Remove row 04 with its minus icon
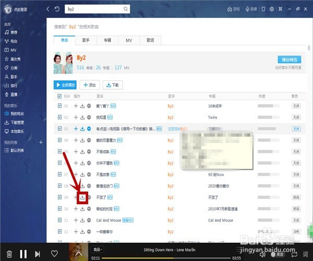The width and height of the screenshot is (313, 261). (89, 140)
